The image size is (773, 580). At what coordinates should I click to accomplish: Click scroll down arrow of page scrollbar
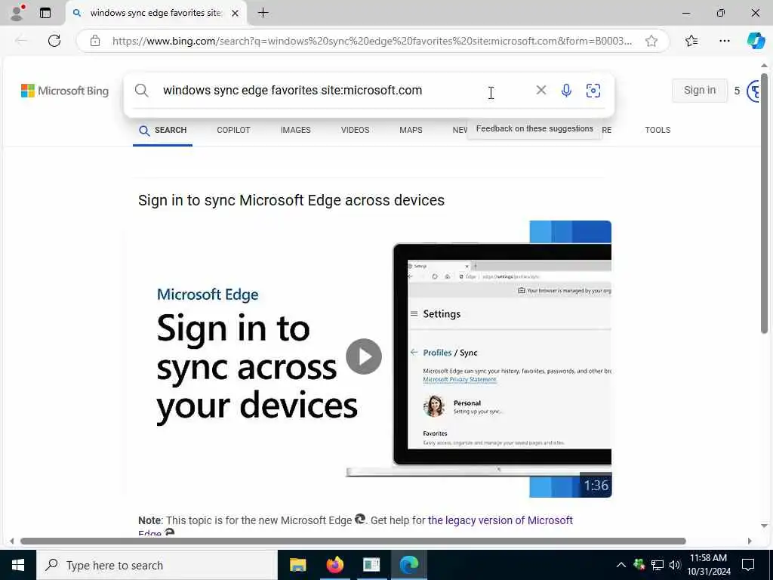pos(764,526)
